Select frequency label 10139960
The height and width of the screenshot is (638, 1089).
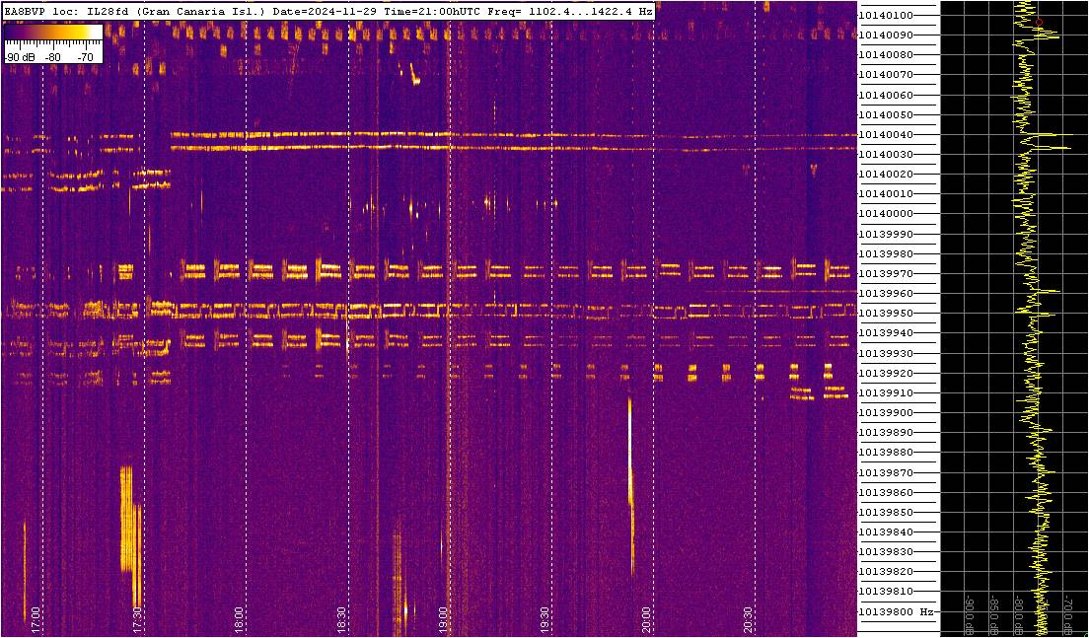point(886,294)
